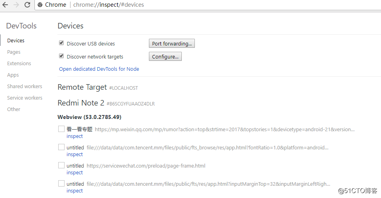Tick checkbox beside the page-frame.html entry
Image resolution: width=381 pixels, height=198 pixels.
pos(61,165)
